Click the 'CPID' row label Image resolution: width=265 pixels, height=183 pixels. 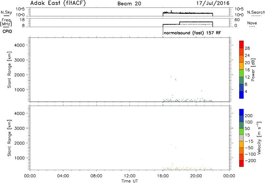(7, 31)
